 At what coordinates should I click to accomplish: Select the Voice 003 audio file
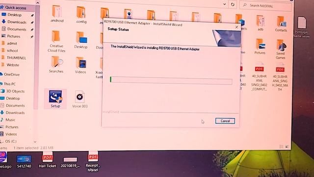[79, 99]
